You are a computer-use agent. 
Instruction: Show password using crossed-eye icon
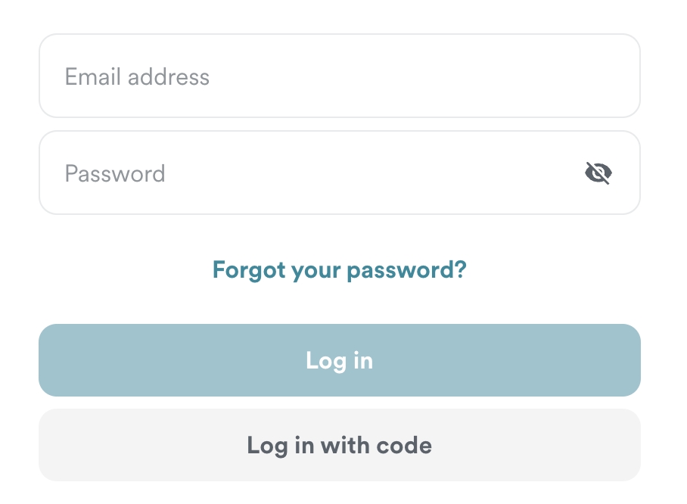(x=598, y=173)
